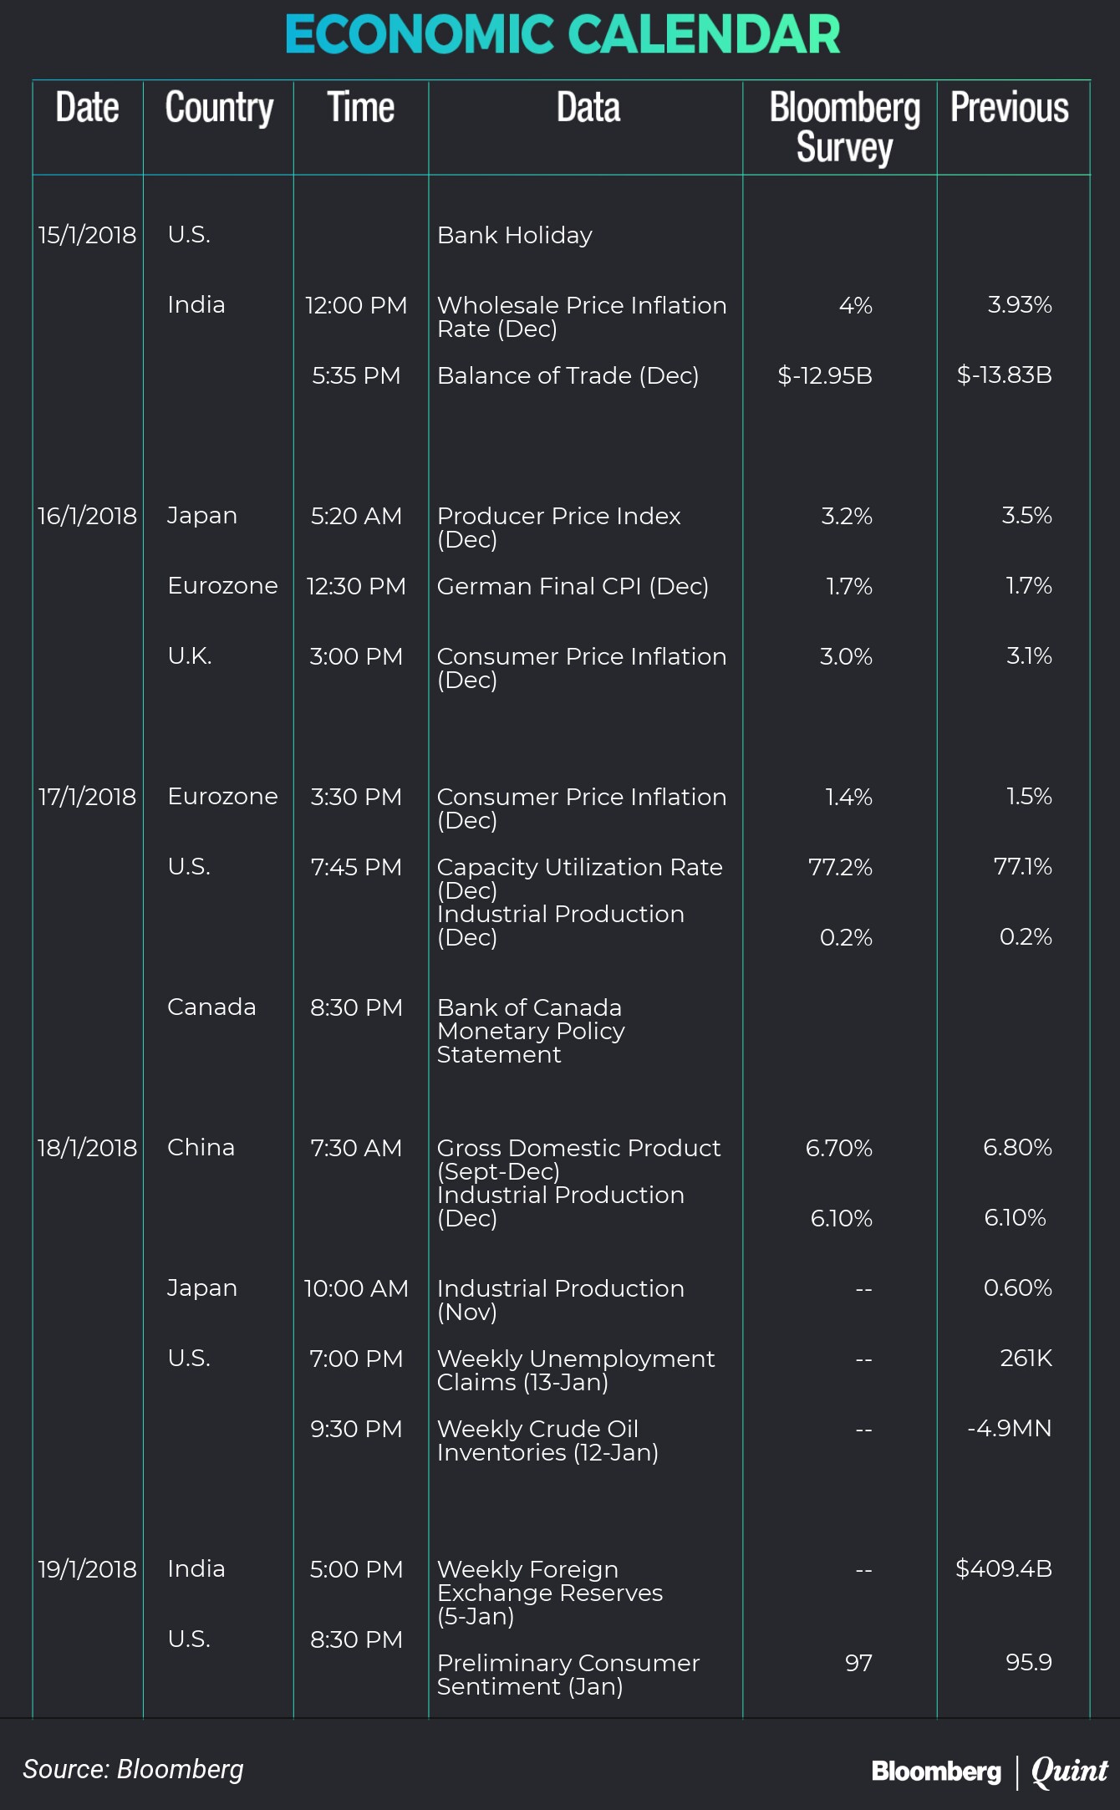Image resolution: width=1120 pixels, height=1810 pixels.
Task: Select the Bloomberg Survey column header
Action: point(844,127)
